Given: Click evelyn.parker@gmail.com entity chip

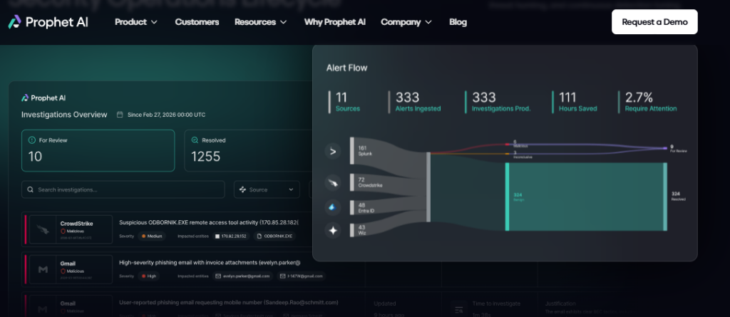Looking at the screenshot, I should [243, 276].
